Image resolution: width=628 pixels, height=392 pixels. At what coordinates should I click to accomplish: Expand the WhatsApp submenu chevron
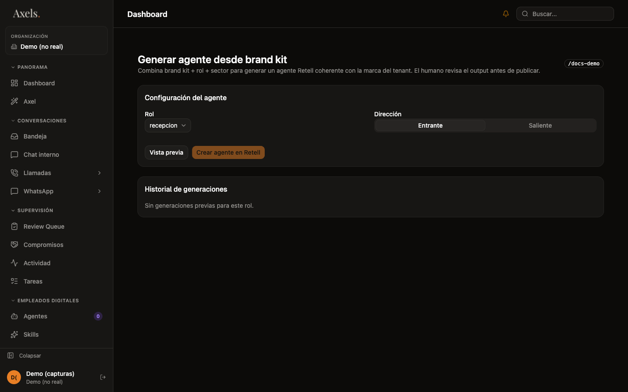point(99,191)
